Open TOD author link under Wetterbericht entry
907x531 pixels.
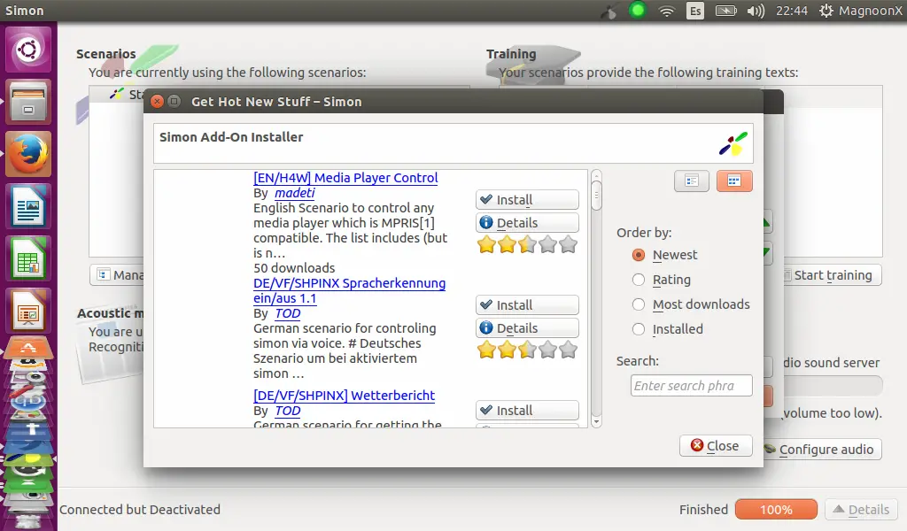click(x=288, y=411)
